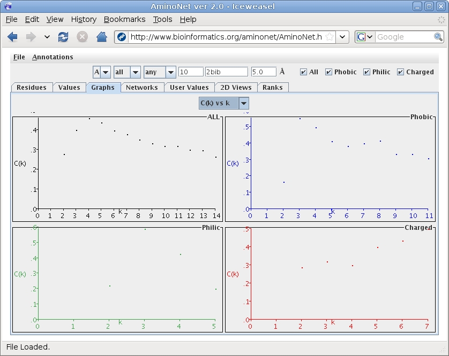This screenshot has width=449, height=356.
Task: Disable the Charged checkbox
Action: [400, 72]
